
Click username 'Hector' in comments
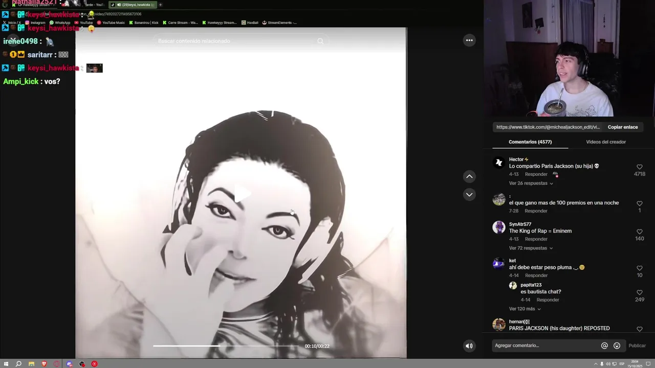coord(516,159)
